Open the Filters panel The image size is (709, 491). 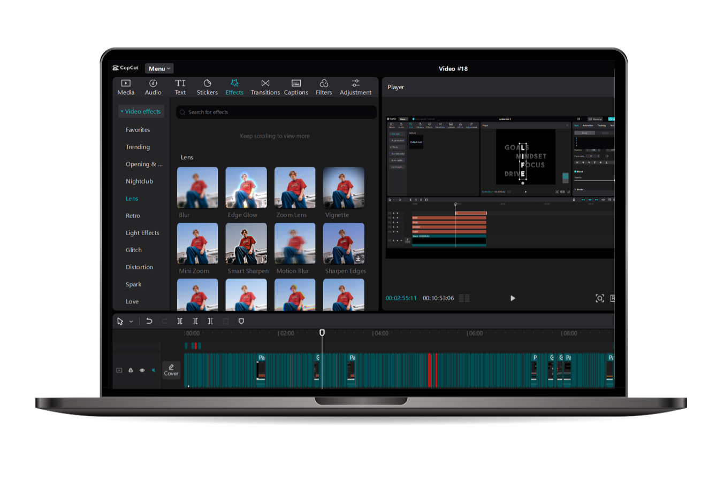coord(324,87)
